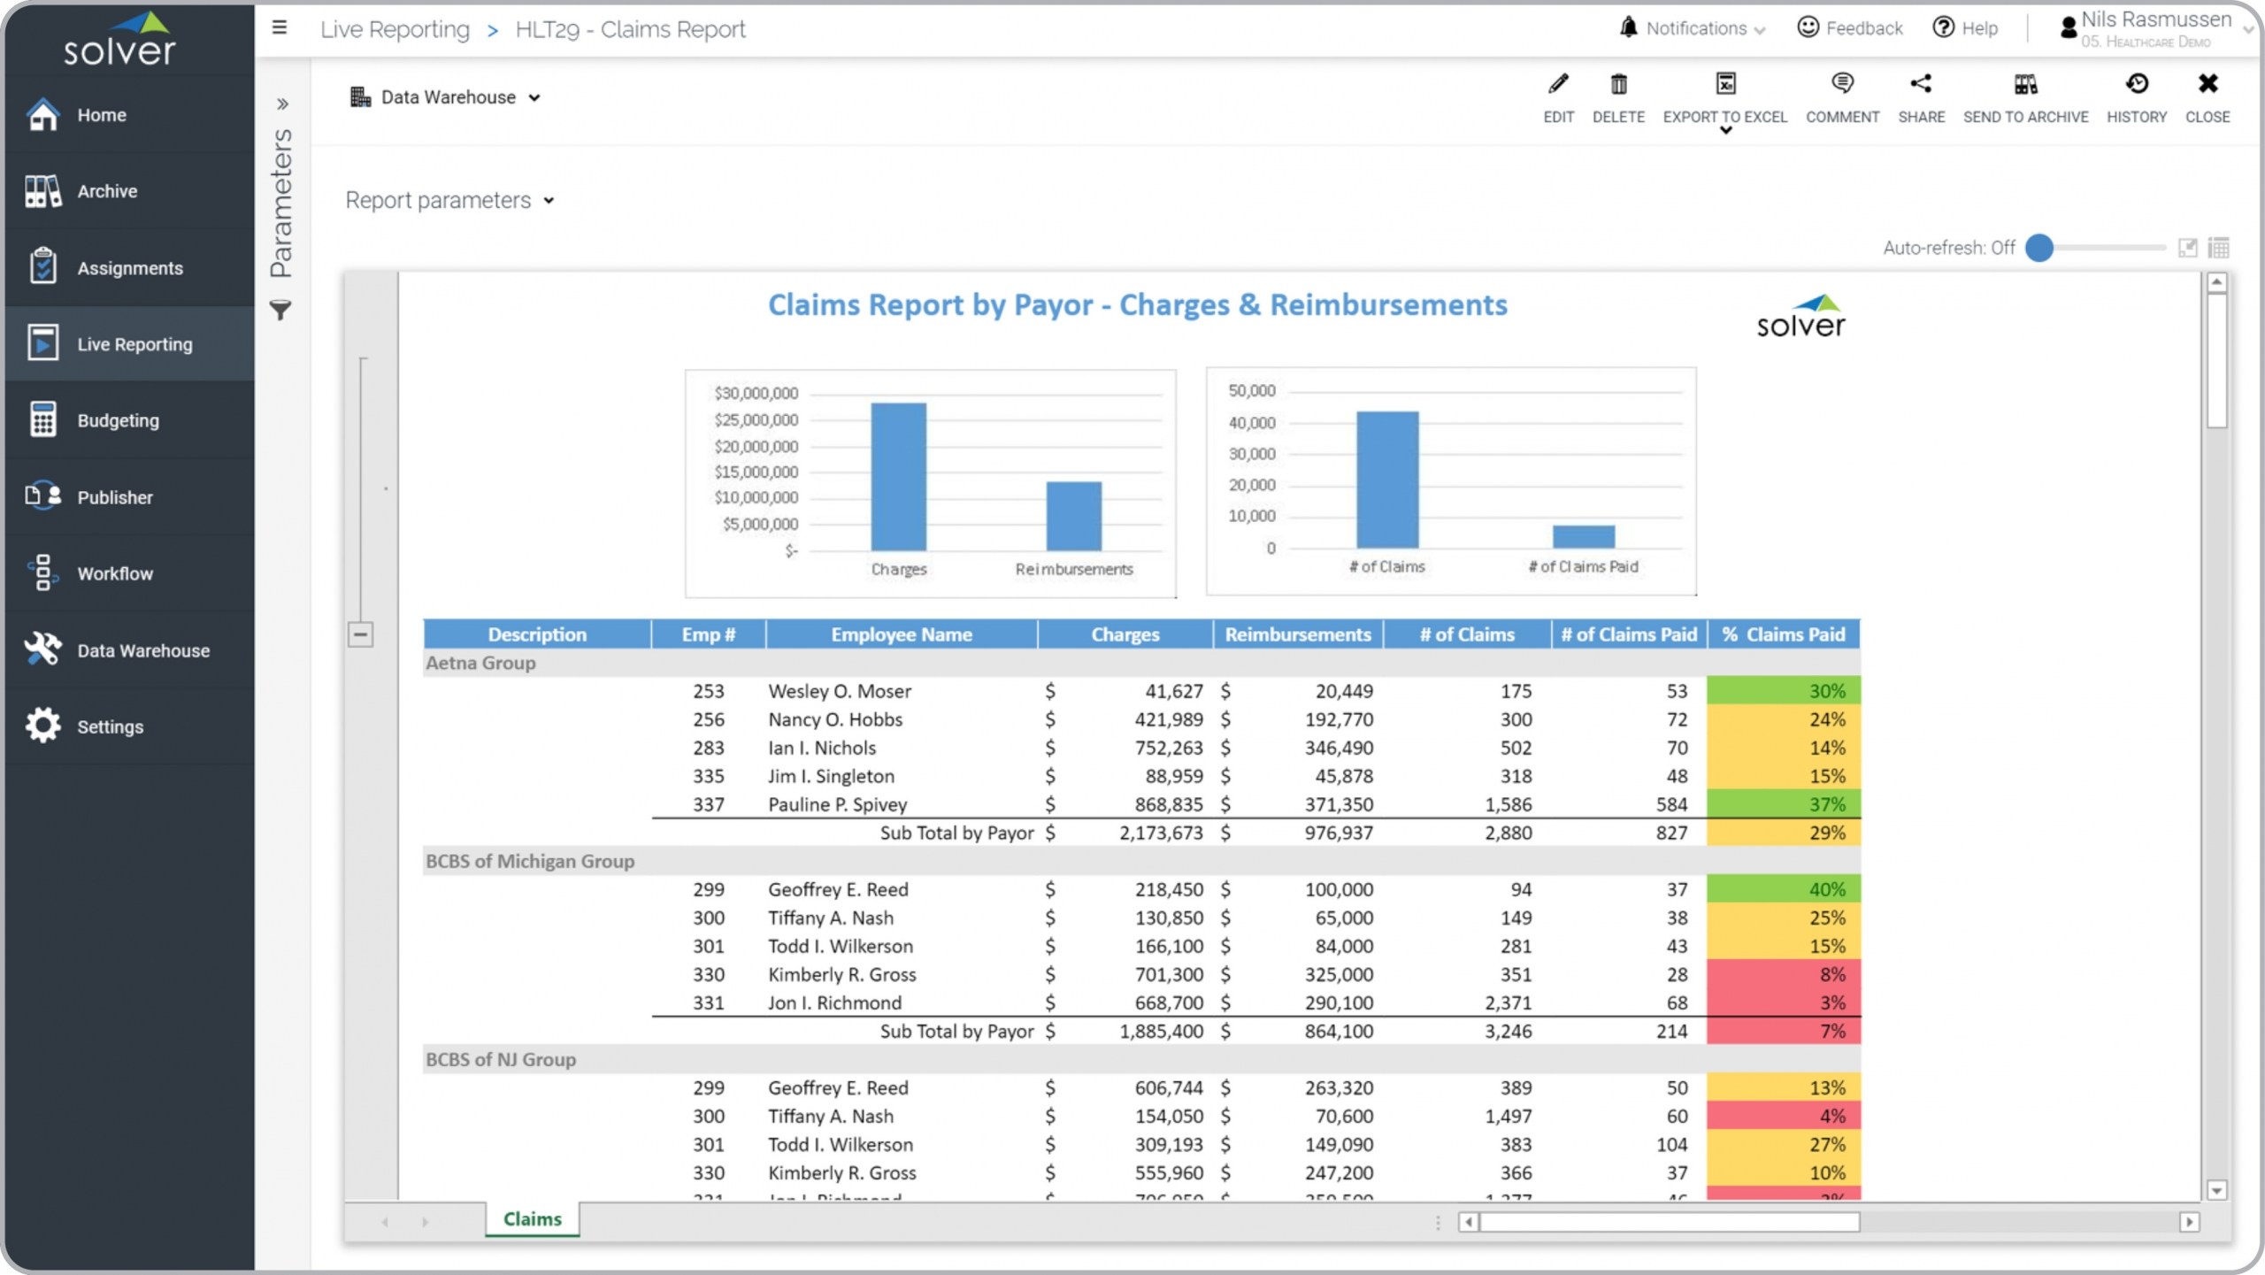Click the horizontal scrollbar right arrow
The image size is (2265, 1275).
tap(2189, 1222)
